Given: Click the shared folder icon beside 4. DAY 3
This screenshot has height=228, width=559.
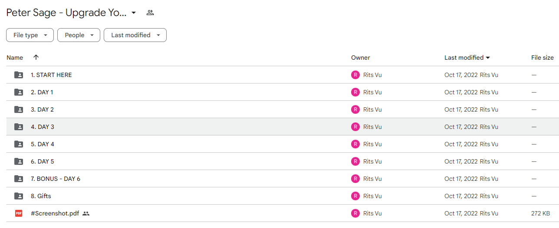Looking at the screenshot, I should pyautogui.click(x=19, y=127).
